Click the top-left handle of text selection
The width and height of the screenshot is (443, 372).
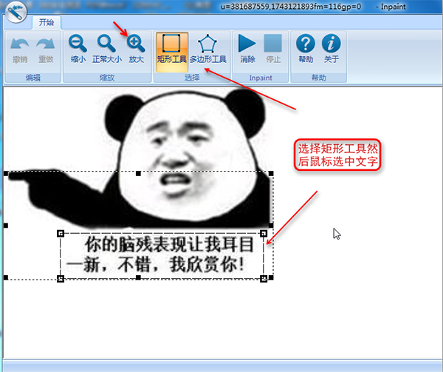[61, 234]
